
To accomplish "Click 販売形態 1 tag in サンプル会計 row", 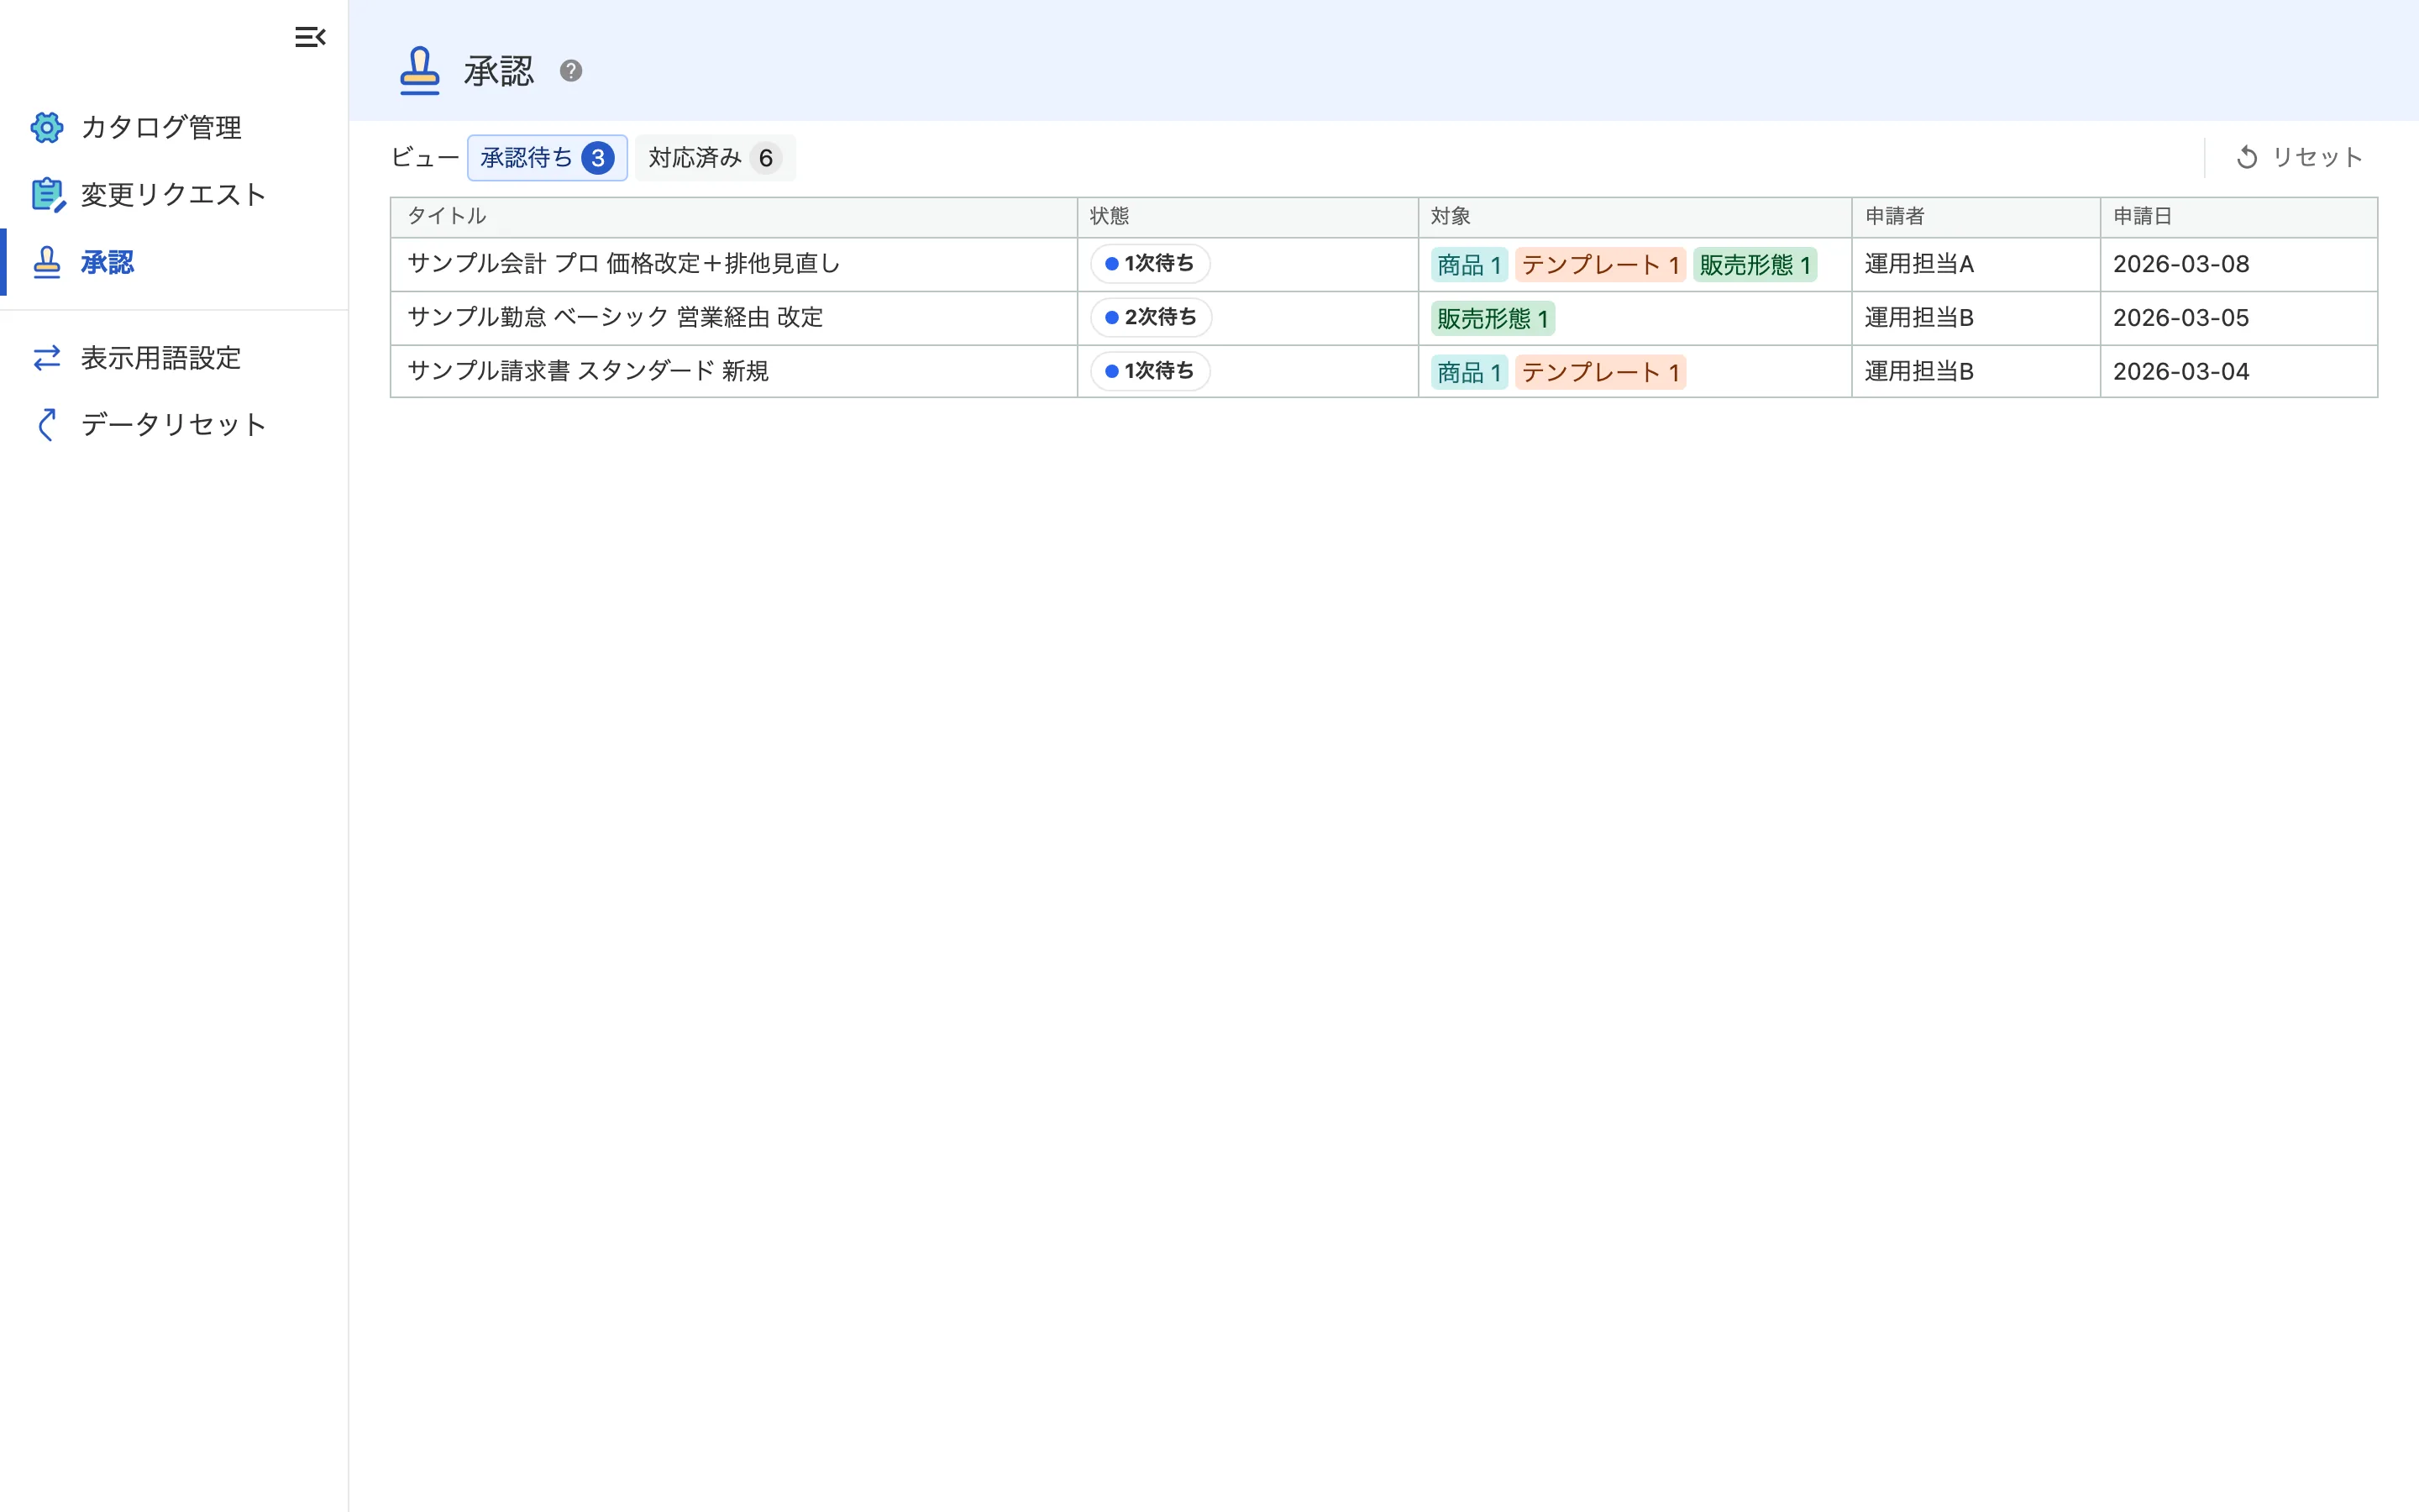I will coord(1755,265).
